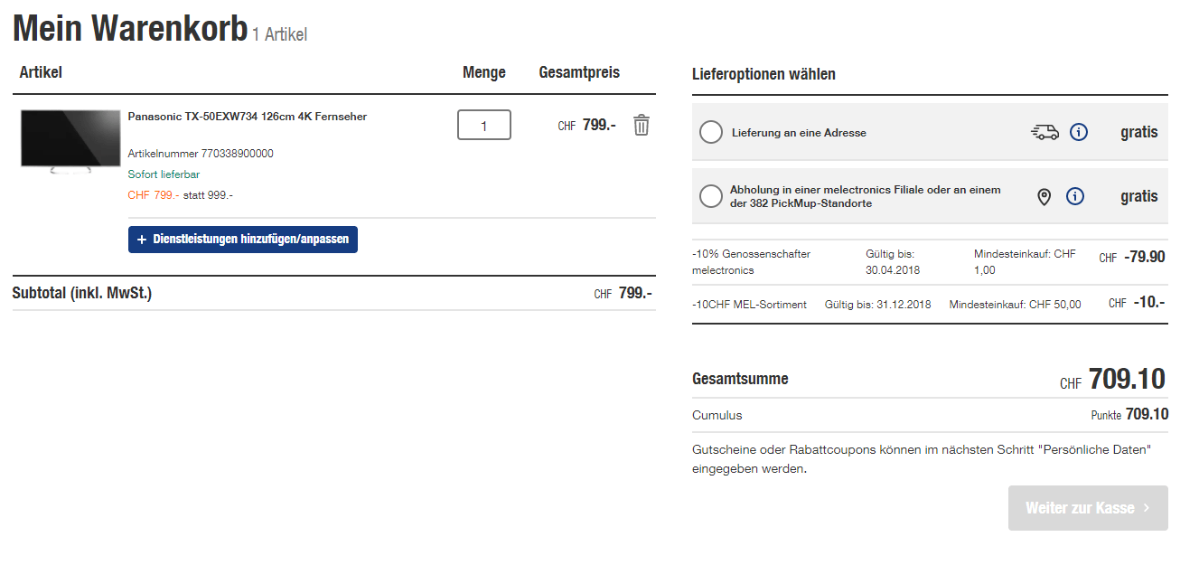Click the 'Sofort lieferbar' availability text
This screenshot has width=1199, height=565.
[164, 174]
